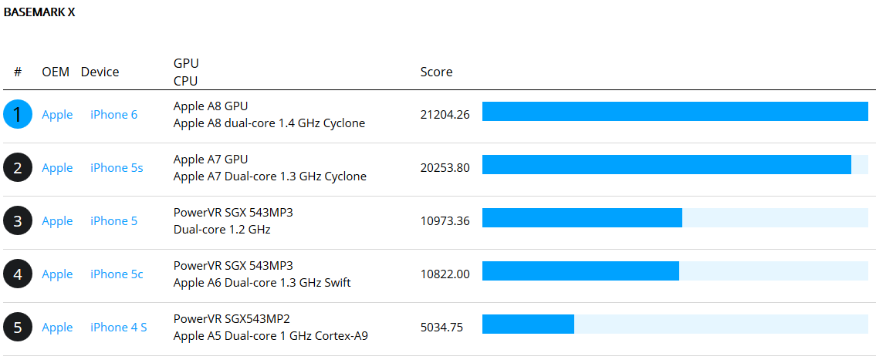The width and height of the screenshot is (876, 363).
Task: Click the # column header
Action: click(x=18, y=72)
